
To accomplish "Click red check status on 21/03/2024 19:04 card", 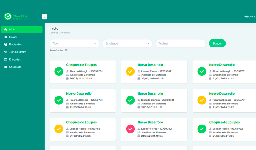I will [130, 129].
